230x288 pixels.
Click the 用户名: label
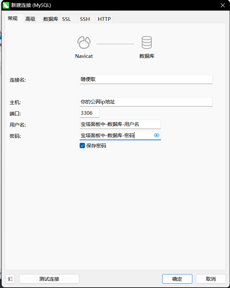pos(18,125)
